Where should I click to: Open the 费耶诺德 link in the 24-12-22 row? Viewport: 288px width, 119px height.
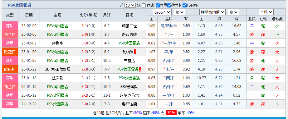tap(129, 104)
